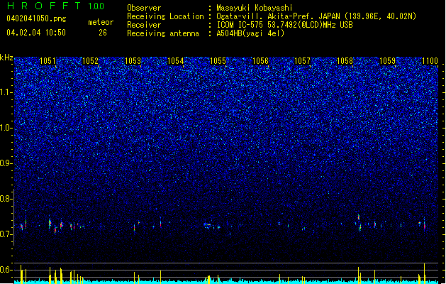Click the 1052 time marker
The height and width of the screenshot is (284, 446).
(x=90, y=61)
